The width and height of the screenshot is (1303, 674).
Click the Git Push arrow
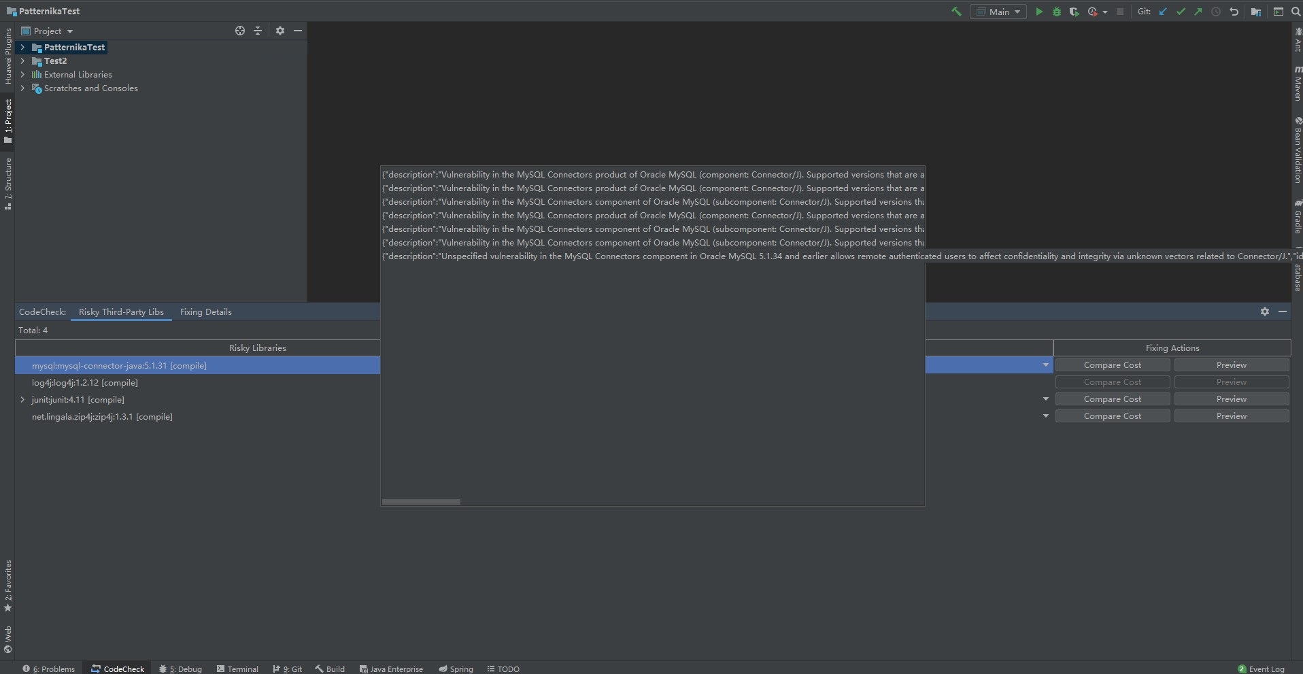1198,12
